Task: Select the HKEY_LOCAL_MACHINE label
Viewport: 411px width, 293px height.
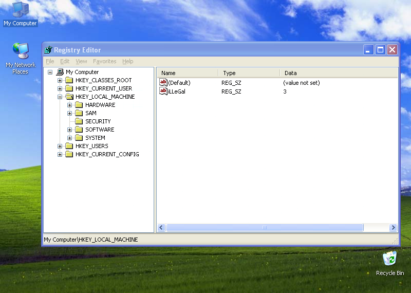Action: (105, 97)
